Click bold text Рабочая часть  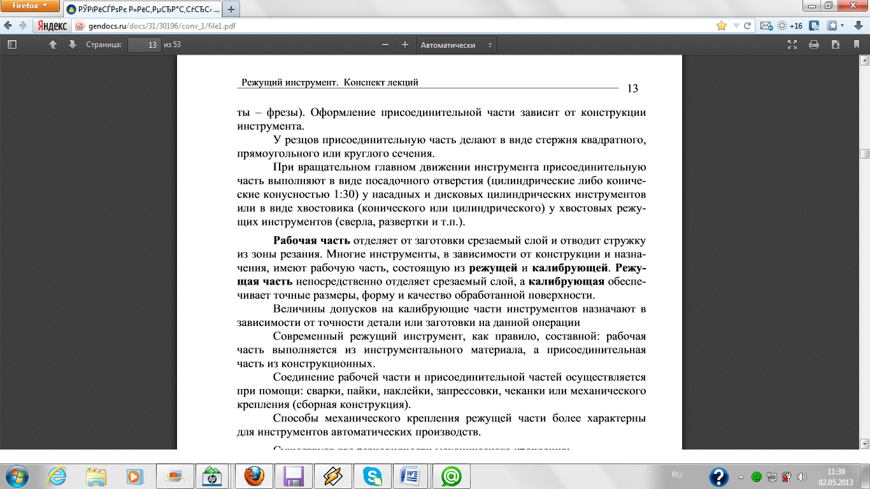[311, 241]
